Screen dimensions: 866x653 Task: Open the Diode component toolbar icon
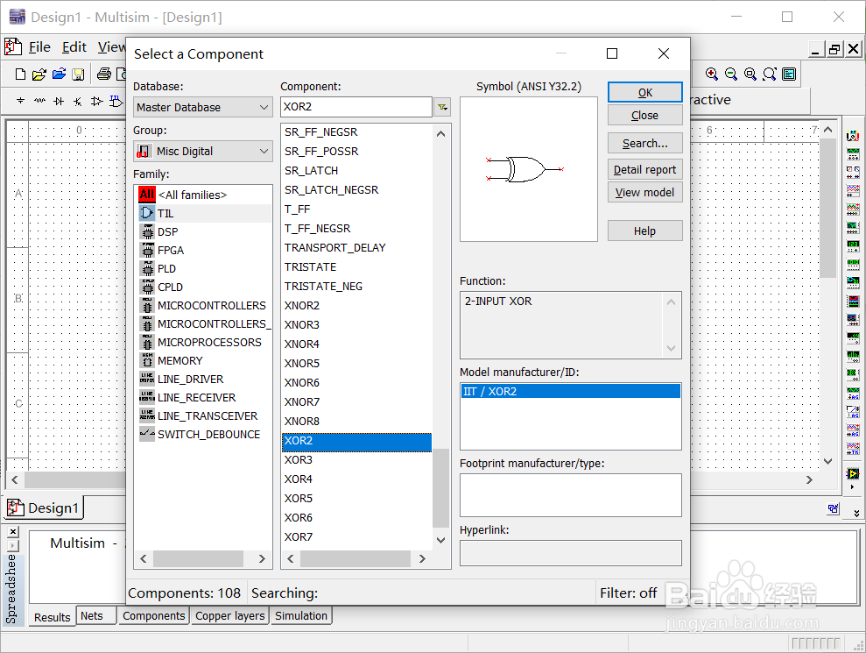(59, 101)
